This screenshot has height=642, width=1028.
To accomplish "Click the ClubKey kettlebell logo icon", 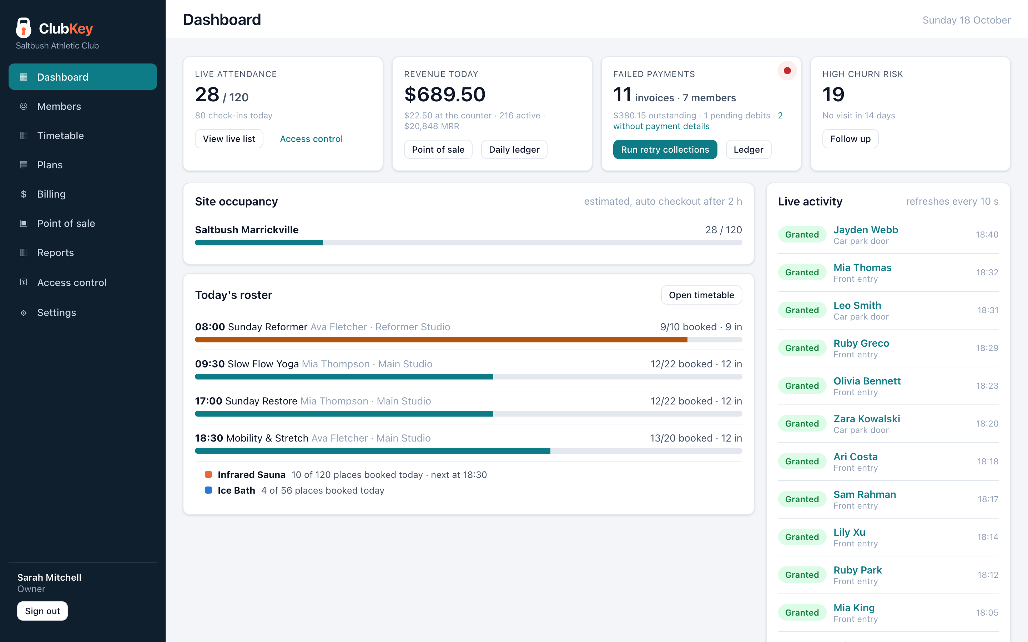I will click(24, 28).
